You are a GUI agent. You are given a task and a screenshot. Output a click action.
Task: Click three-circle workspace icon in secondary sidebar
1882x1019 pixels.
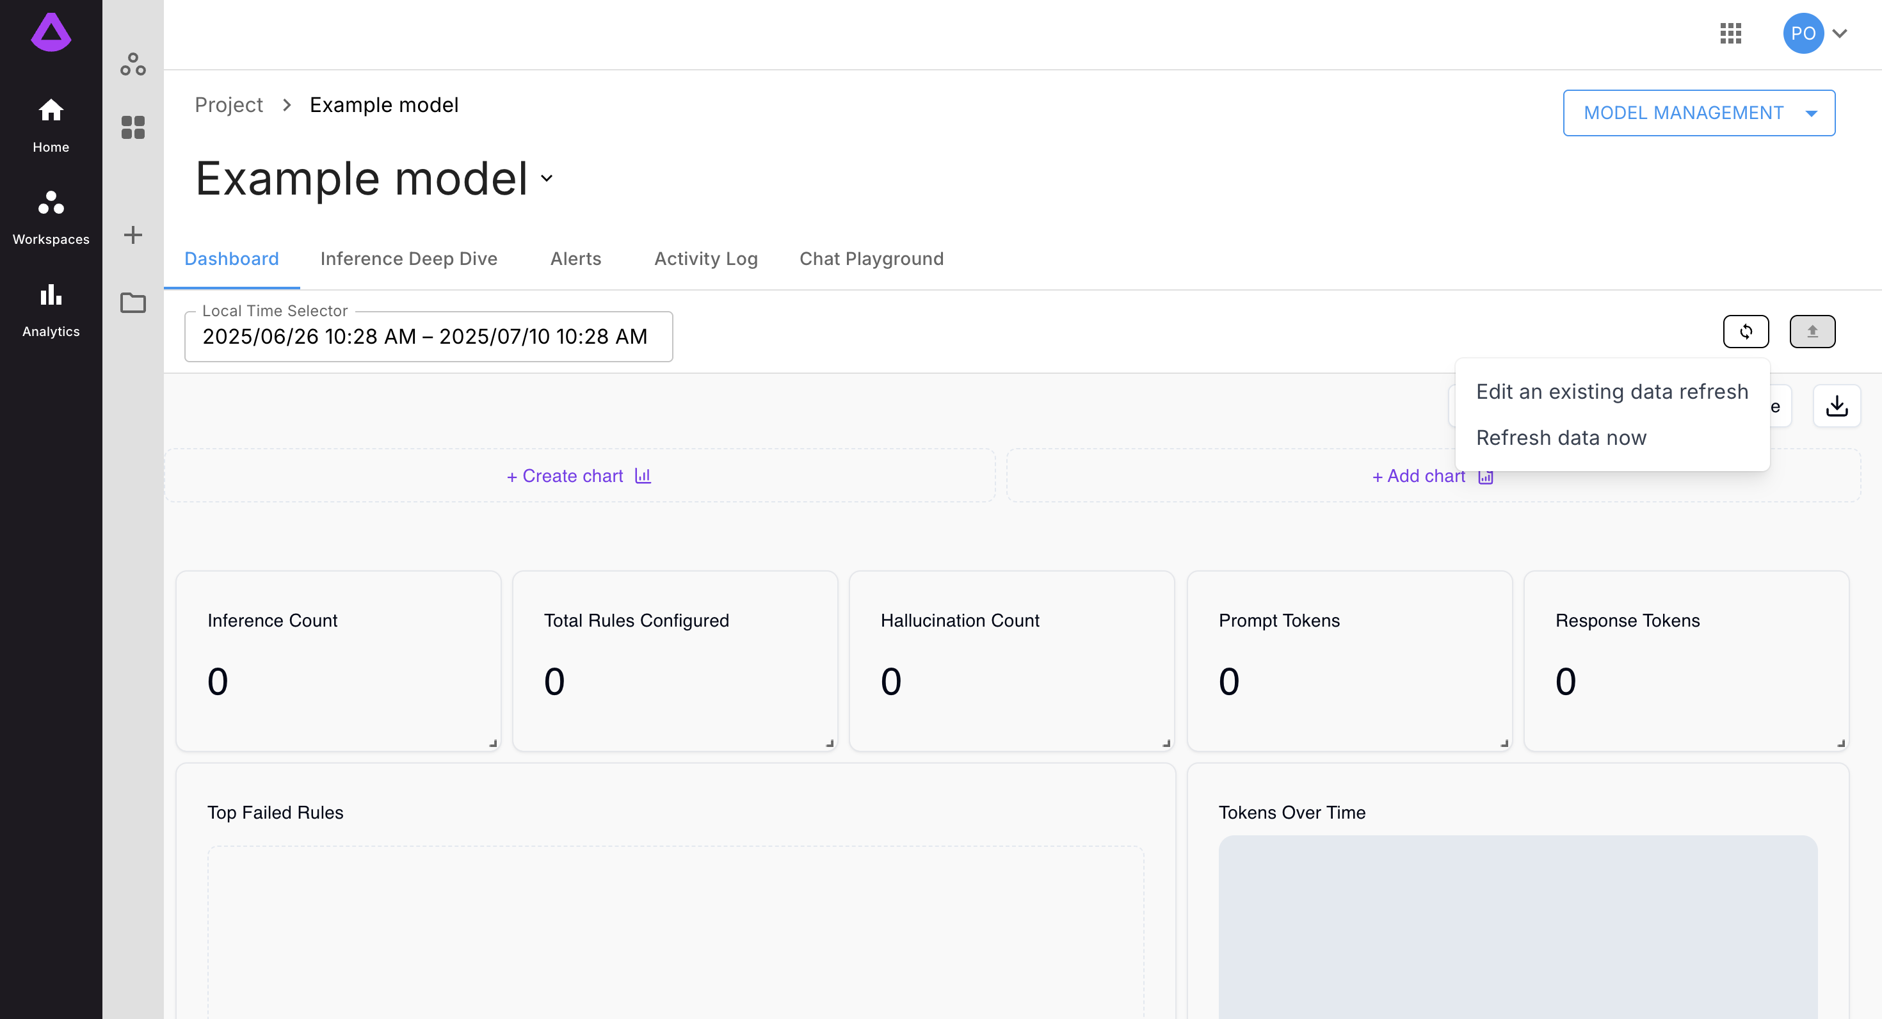click(x=133, y=64)
